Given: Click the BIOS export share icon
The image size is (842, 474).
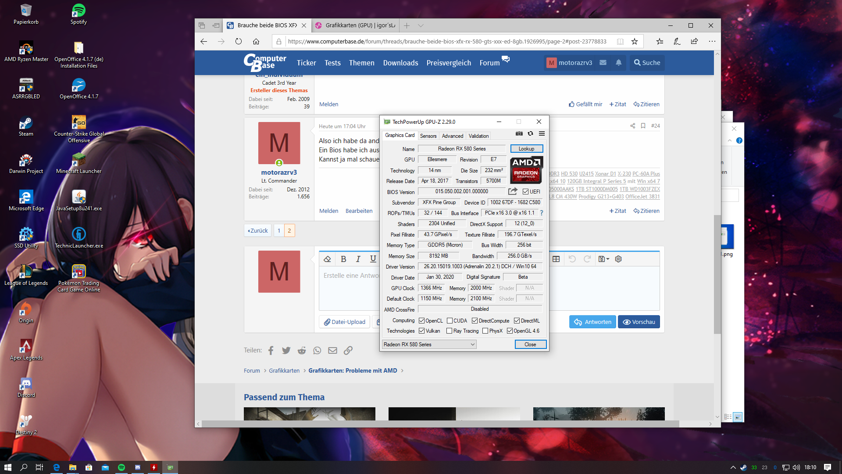Looking at the screenshot, I should click(x=512, y=191).
